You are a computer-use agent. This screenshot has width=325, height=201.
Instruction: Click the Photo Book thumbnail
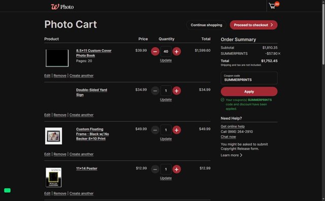(x=57, y=58)
